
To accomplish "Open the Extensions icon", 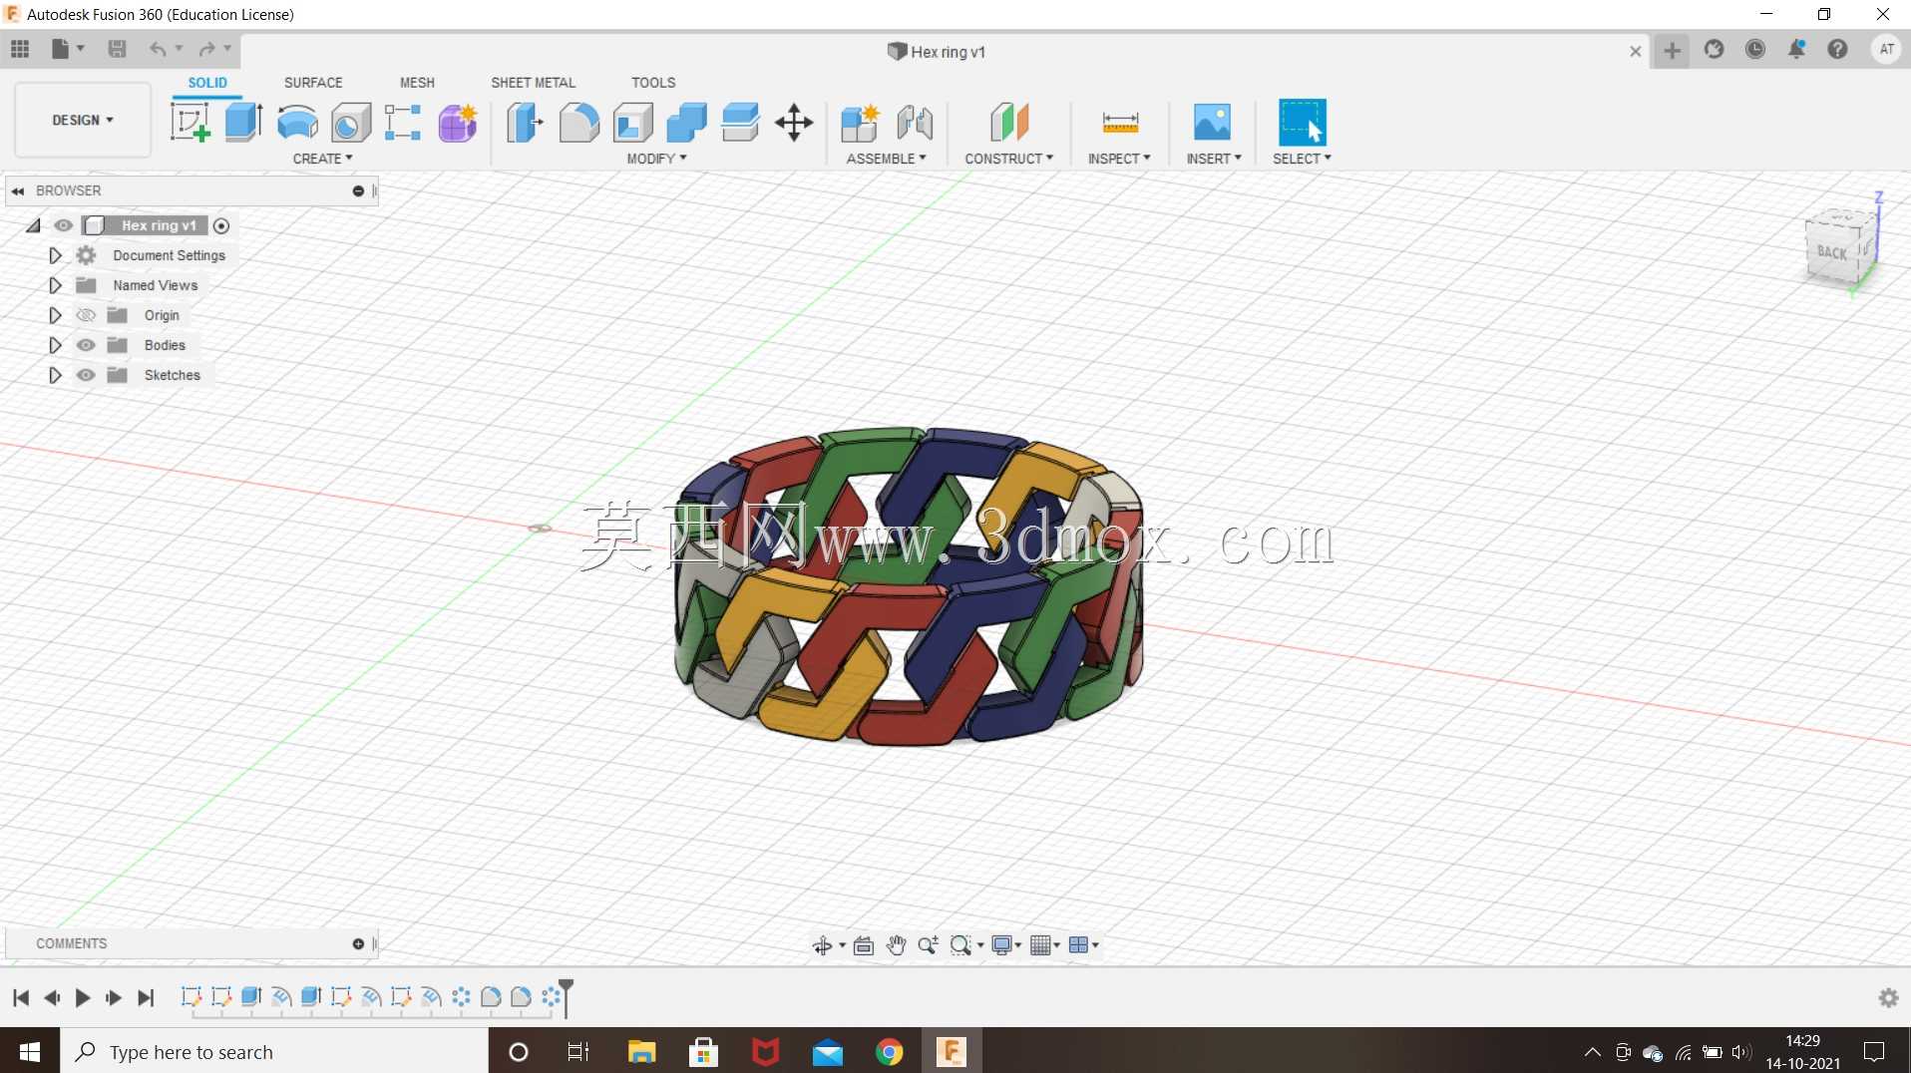I will (1715, 49).
